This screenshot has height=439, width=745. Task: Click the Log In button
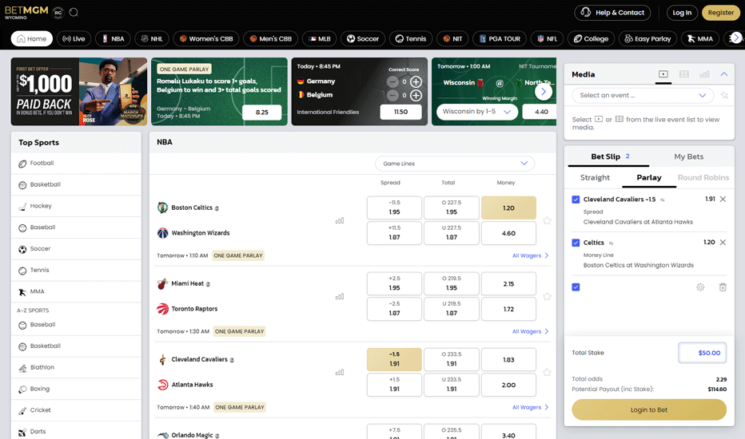pos(682,13)
